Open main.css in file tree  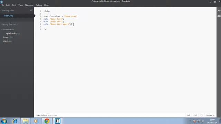[7, 41]
